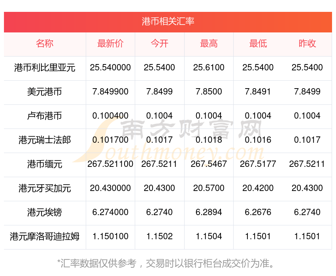This screenshot has width=336, height=276.
Task: Click the latest price 25.540000
Action: (x=110, y=68)
